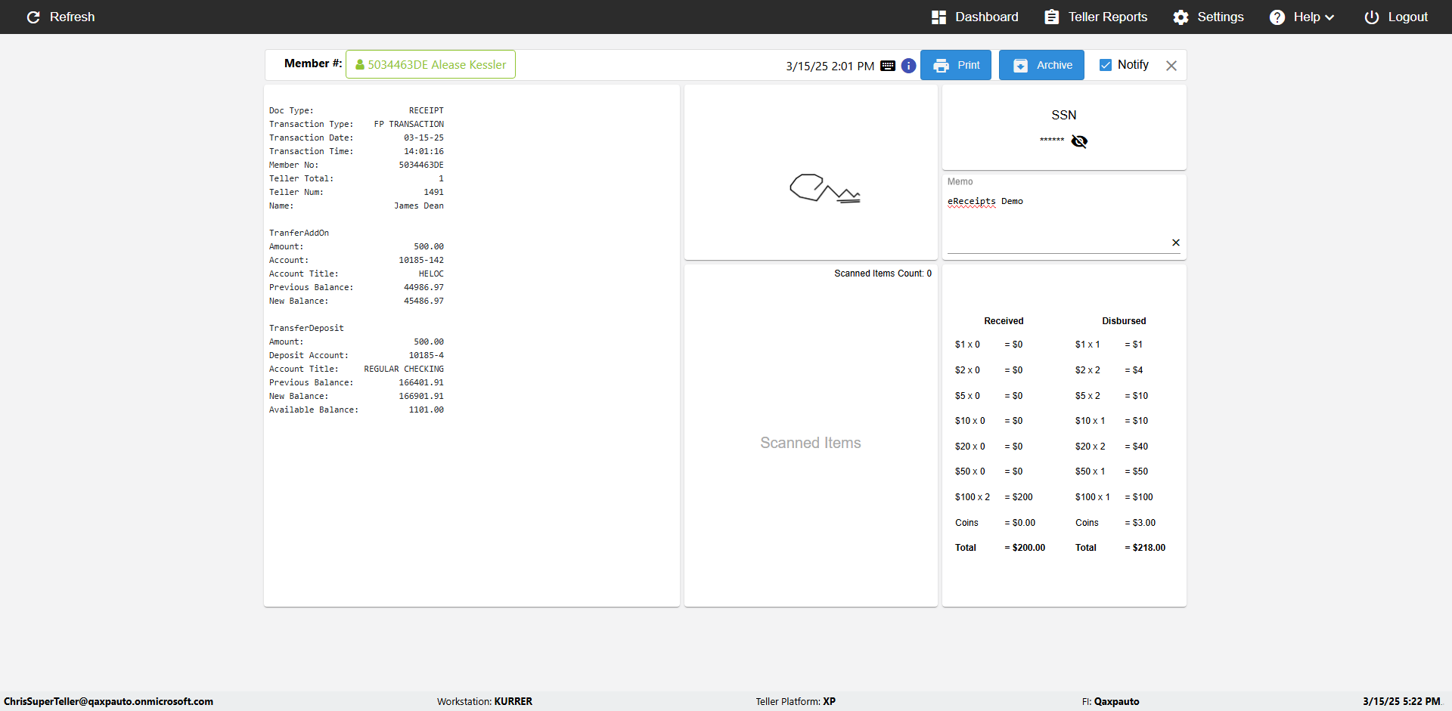Click the blue info icon

pyautogui.click(x=909, y=66)
